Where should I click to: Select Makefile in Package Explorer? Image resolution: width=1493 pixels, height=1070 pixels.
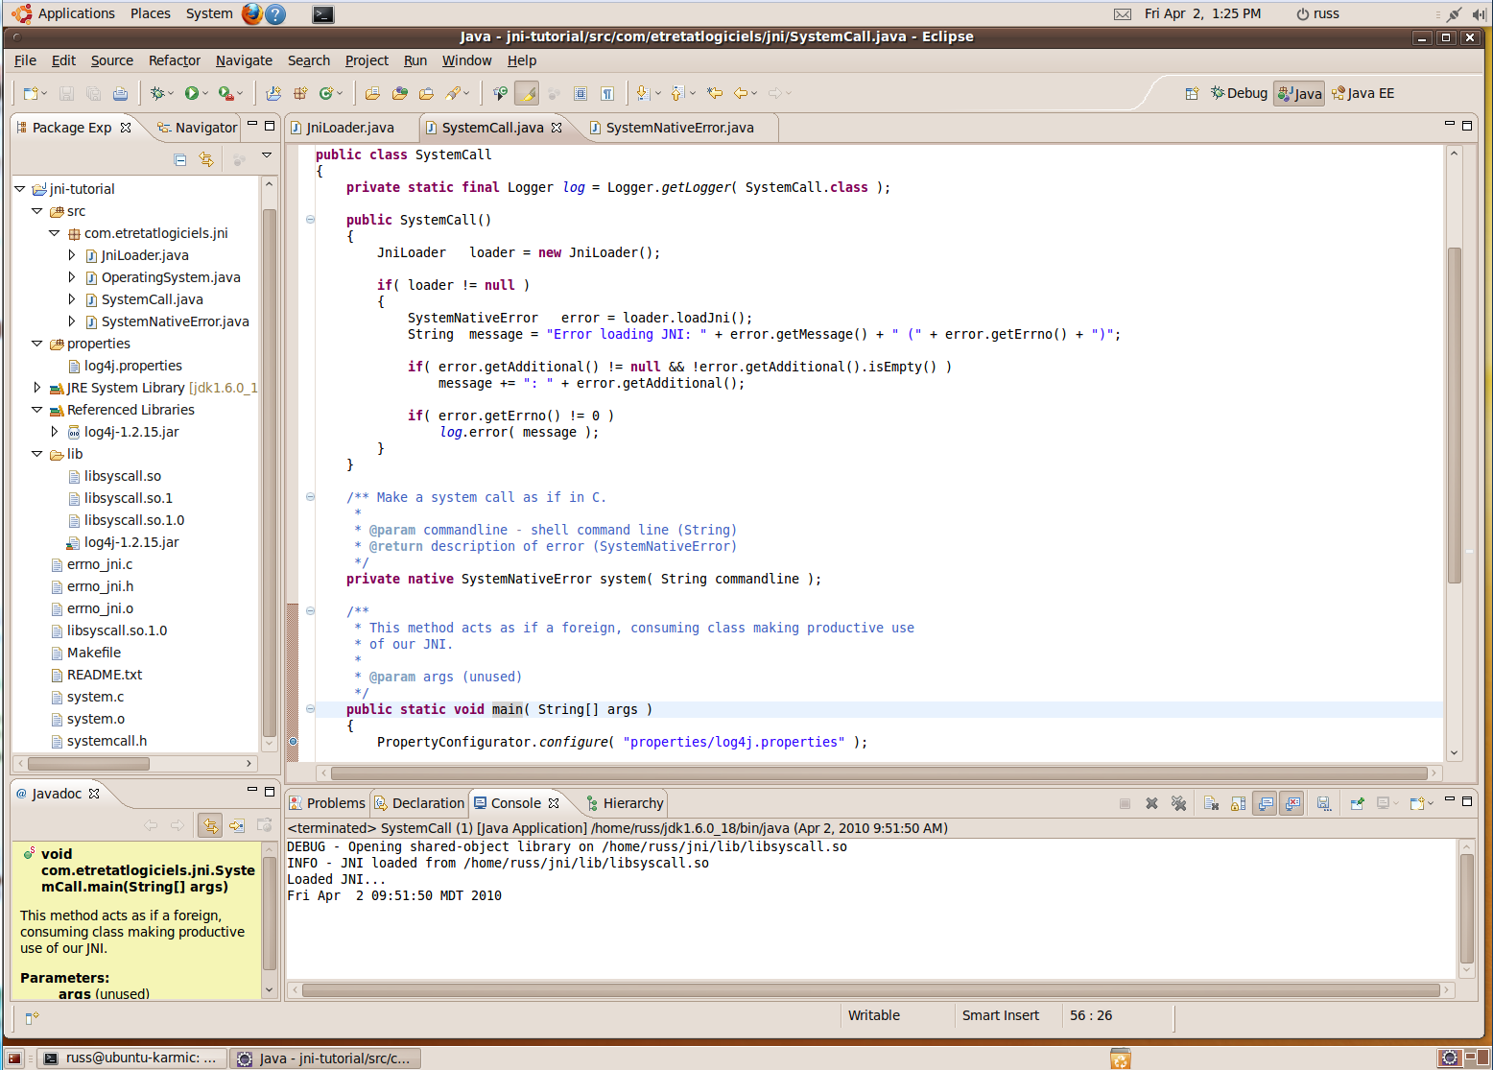pos(94,653)
